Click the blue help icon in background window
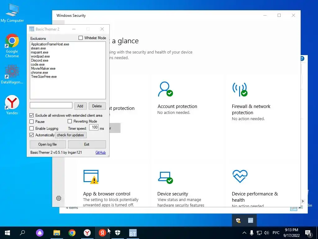The image size is (318, 239). pos(302,59)
